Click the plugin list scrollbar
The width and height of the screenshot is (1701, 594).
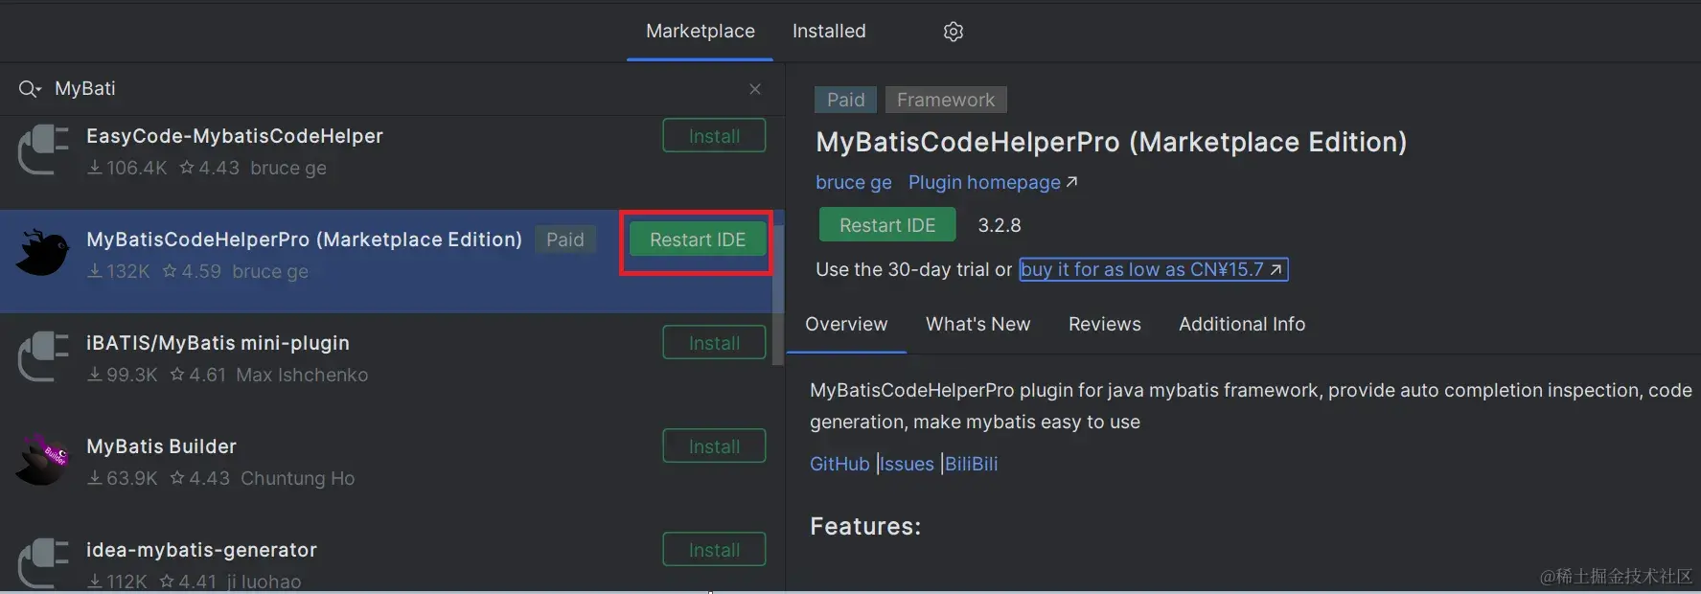coord(778,295)
